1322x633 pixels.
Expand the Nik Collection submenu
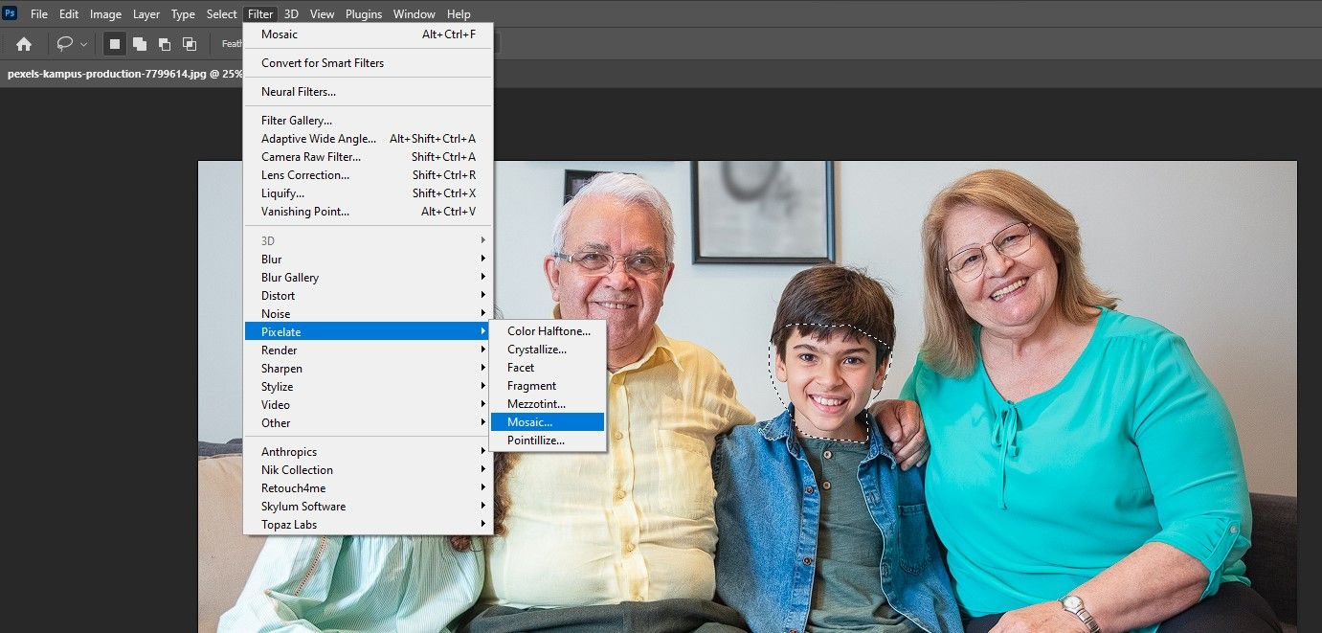369,470
